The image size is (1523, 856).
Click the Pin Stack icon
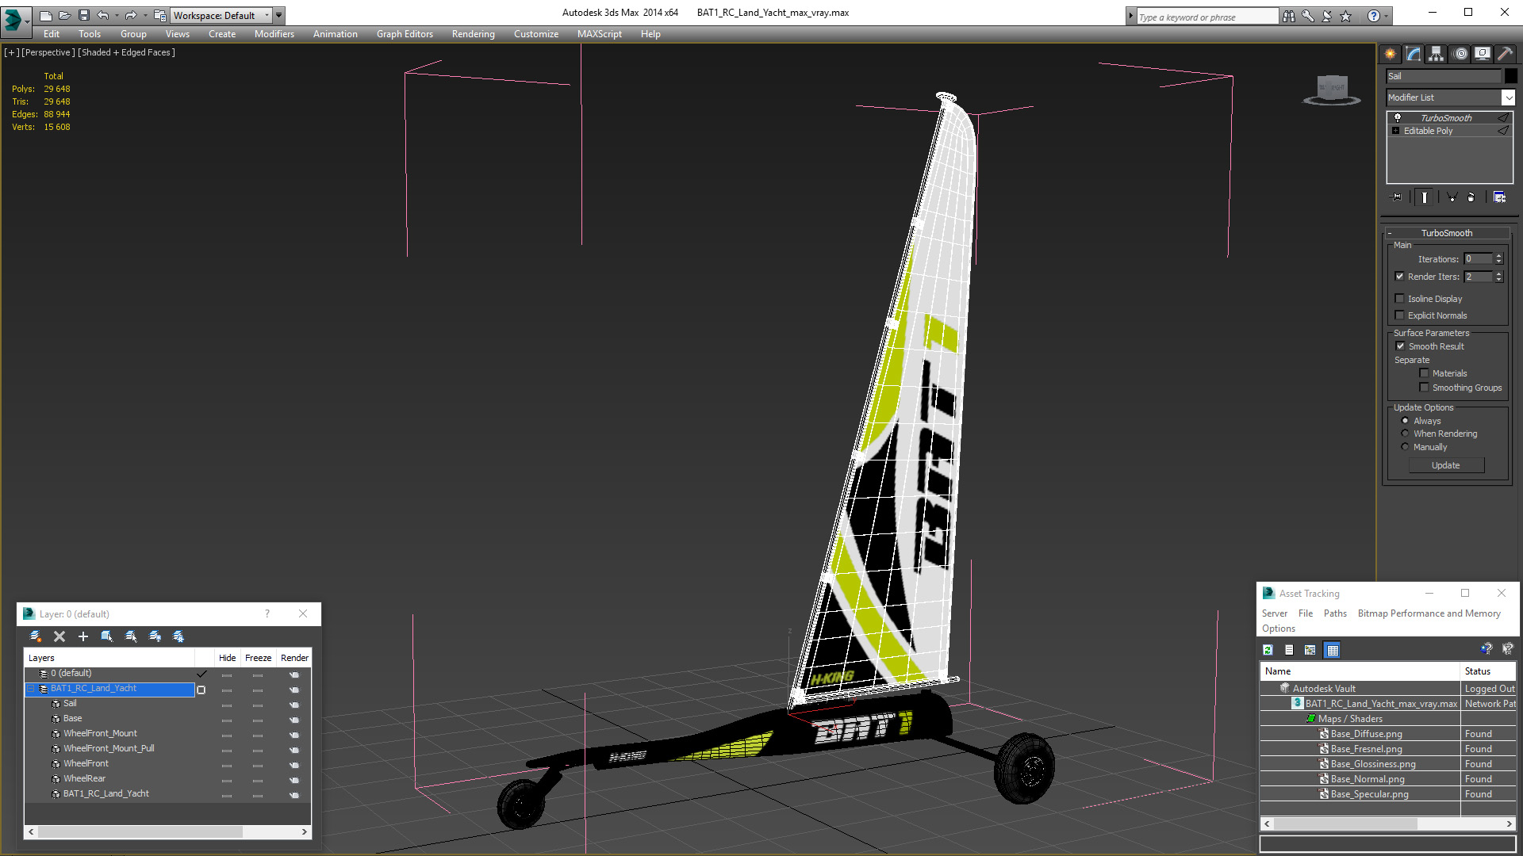click(x=1397, y=197)
